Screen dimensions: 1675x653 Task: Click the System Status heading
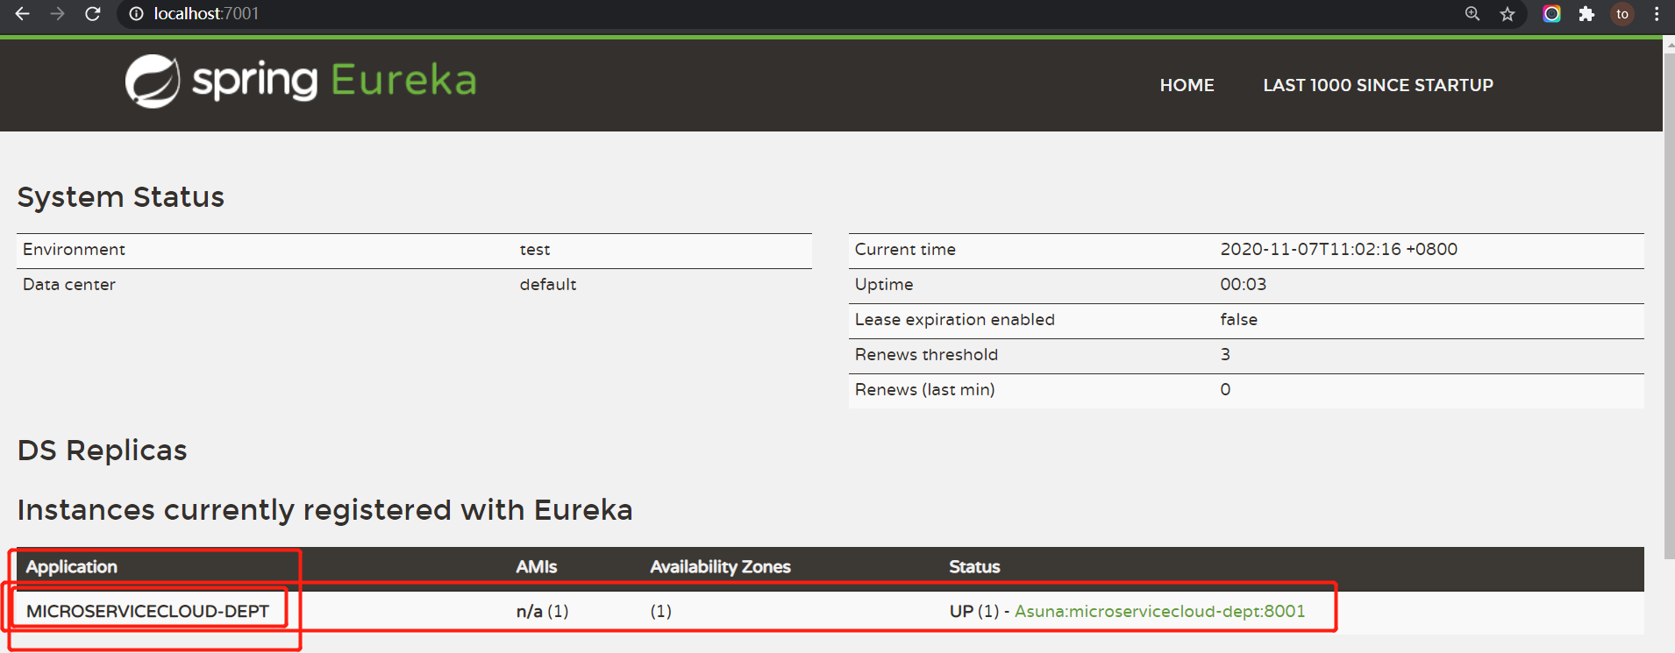point(121,197)
